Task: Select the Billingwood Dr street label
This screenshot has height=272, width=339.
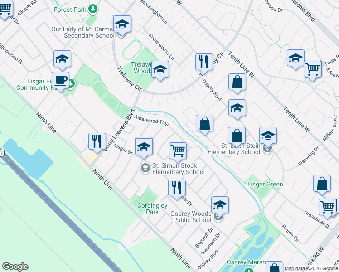Action: [x=11, y=53]
